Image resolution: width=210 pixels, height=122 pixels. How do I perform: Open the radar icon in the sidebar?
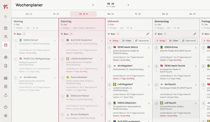pos(6,57)
